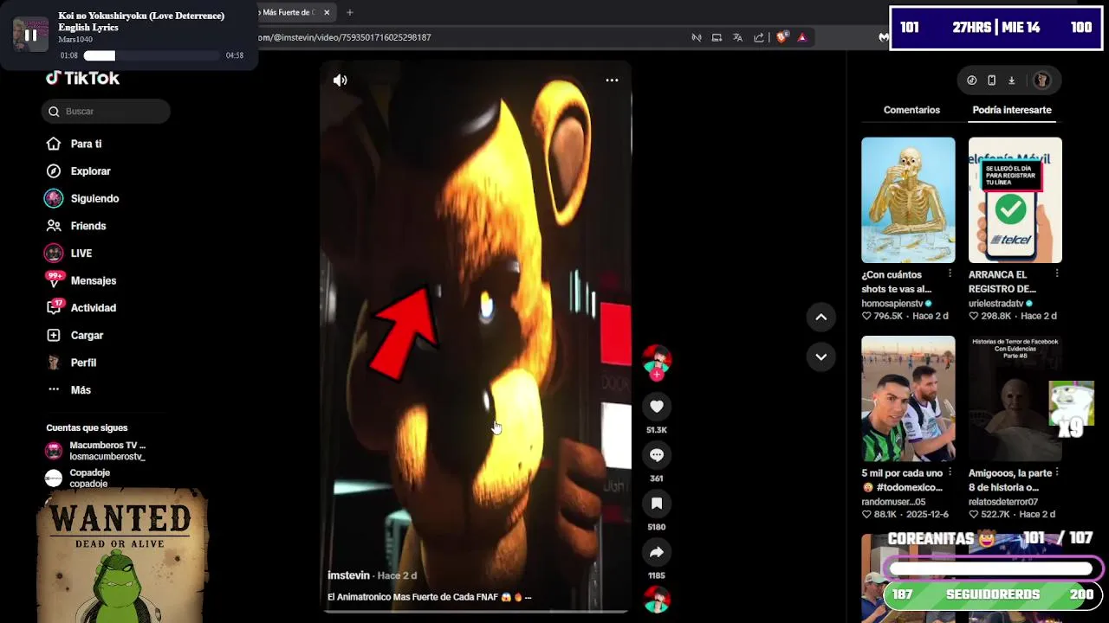Open the Siguiendo feed
The width and height of the screenshot is (1109, 623).
click(94, 198)
